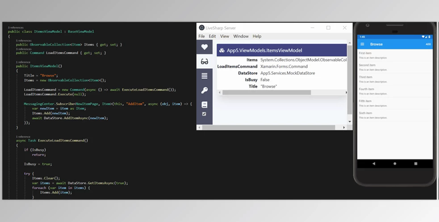Screen dimensions: 439x222
Task: Maximize the LiveSharp Server window
Action: [328, 27]
